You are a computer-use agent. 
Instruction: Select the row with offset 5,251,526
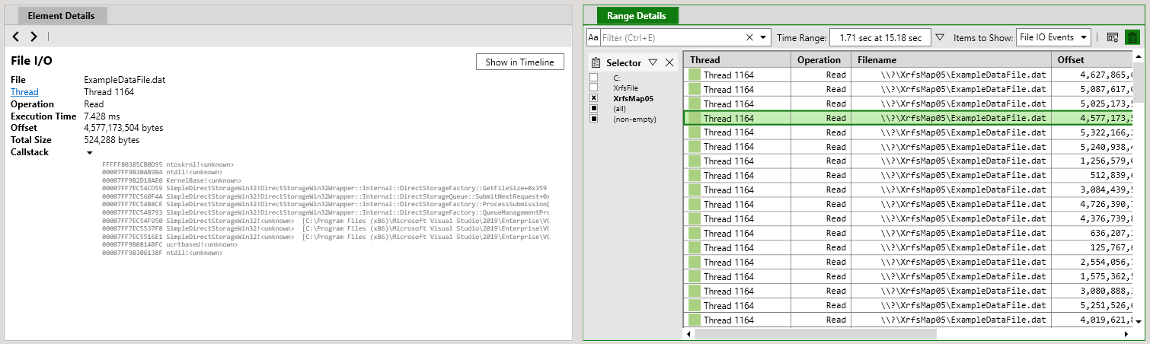point(908,306)
